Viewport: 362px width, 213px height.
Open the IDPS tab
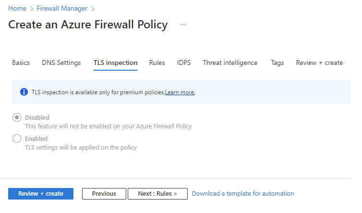coord(183,63)
